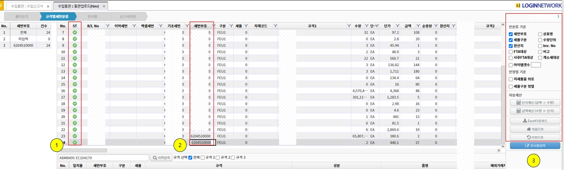Check the Inv. No checkbox
564x170 pixels.
540,46
